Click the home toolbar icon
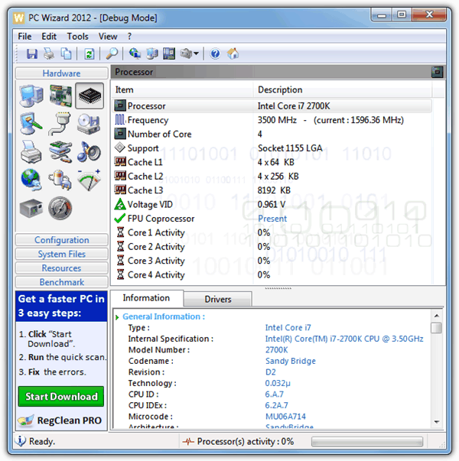Viewport: 459px width, 461px height. [233, 54]
